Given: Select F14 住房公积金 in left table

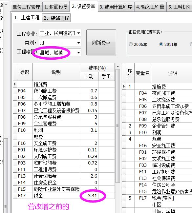Looking at the screenshot, I should coord(64,183).
